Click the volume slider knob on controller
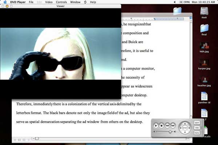 click(x=170, y=132)
